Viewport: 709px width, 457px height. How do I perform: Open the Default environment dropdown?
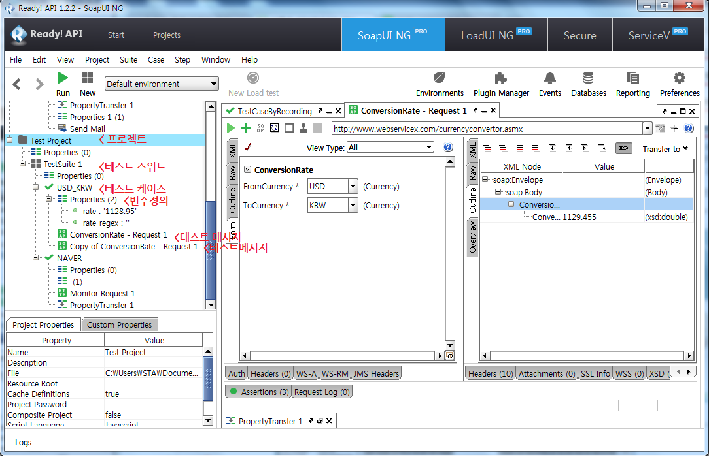pos(162,84)
